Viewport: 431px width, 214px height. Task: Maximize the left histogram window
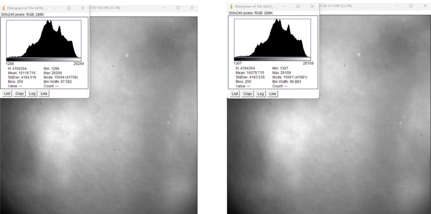click(x=69, y=8)
